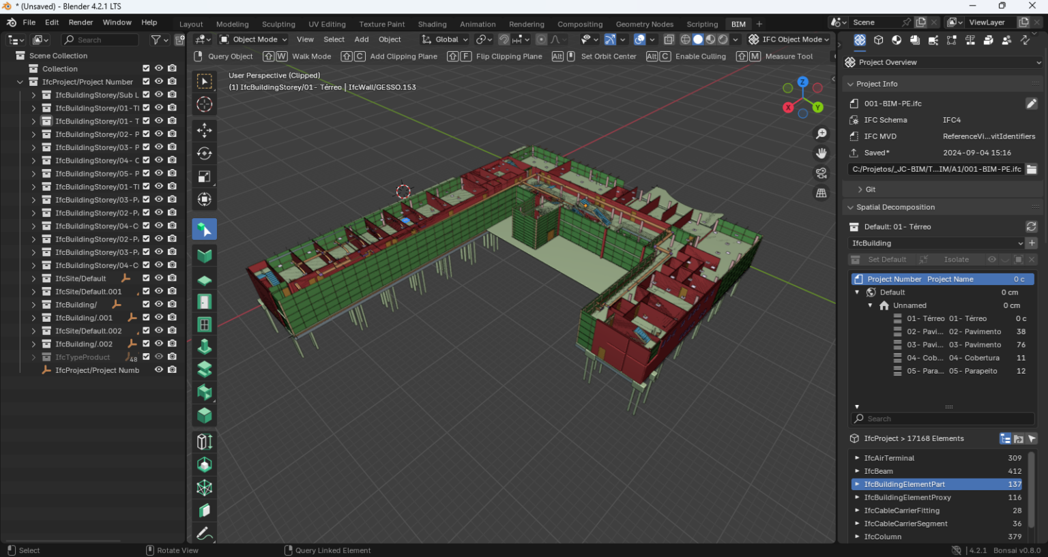Select the Move tool in the viewport toolbar

tap(204, 130)
